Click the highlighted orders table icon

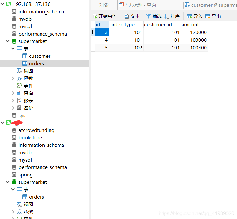tap(25, 63)
